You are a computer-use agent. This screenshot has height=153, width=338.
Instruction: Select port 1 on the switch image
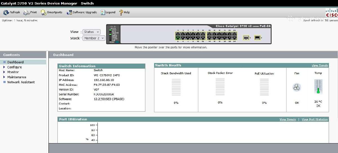click(x=178, y=34)
